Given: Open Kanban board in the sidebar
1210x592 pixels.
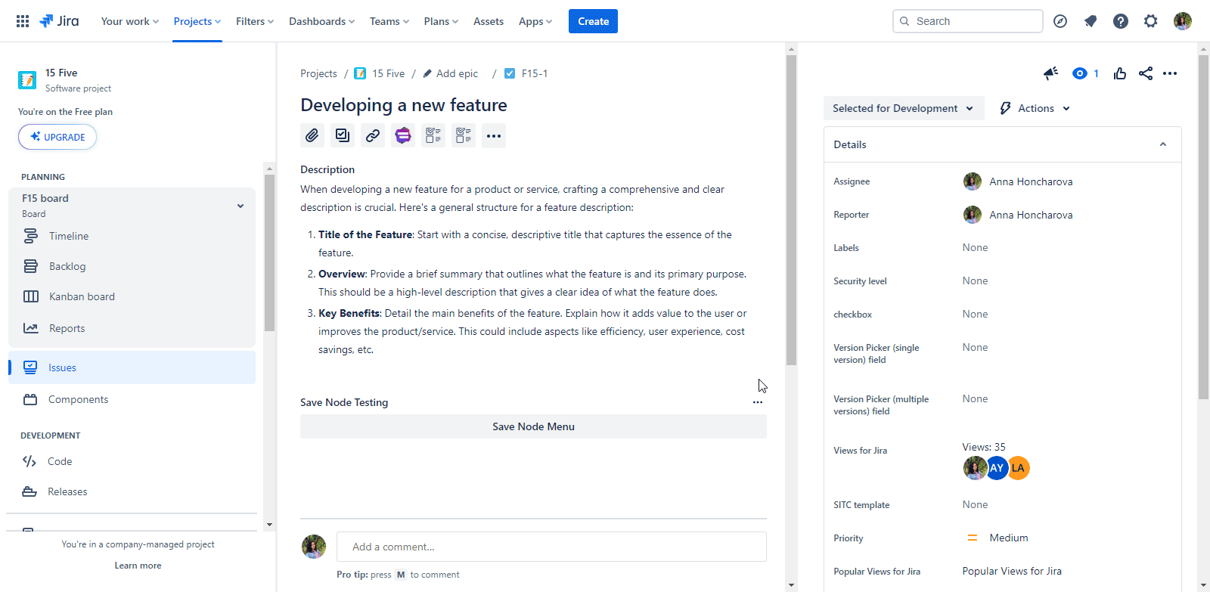Looking at the screenshot, I should (82, 296).
